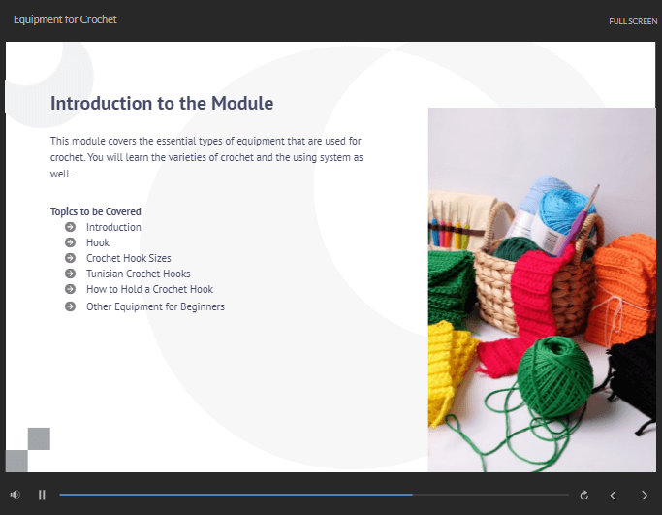Click the Introduction to the Module heading

[162, 103]
